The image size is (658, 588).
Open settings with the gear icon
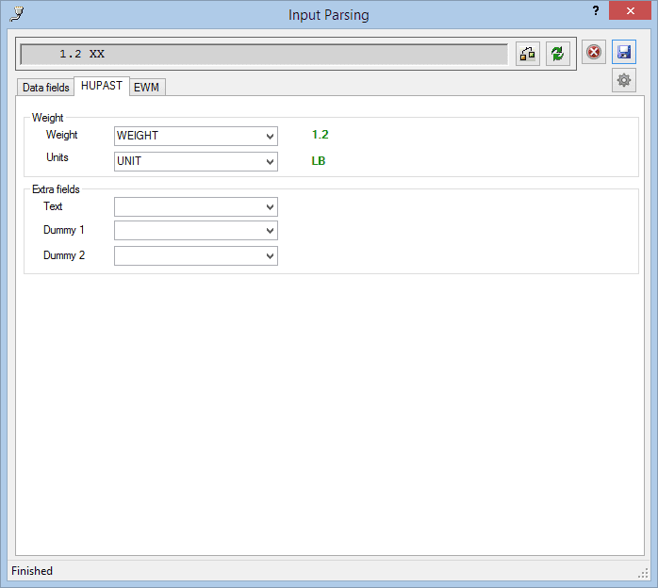tap(623, 80)
